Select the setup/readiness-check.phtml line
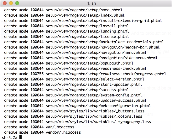Image resolution: width=172 pixels, height=139 pixels. 75,69
